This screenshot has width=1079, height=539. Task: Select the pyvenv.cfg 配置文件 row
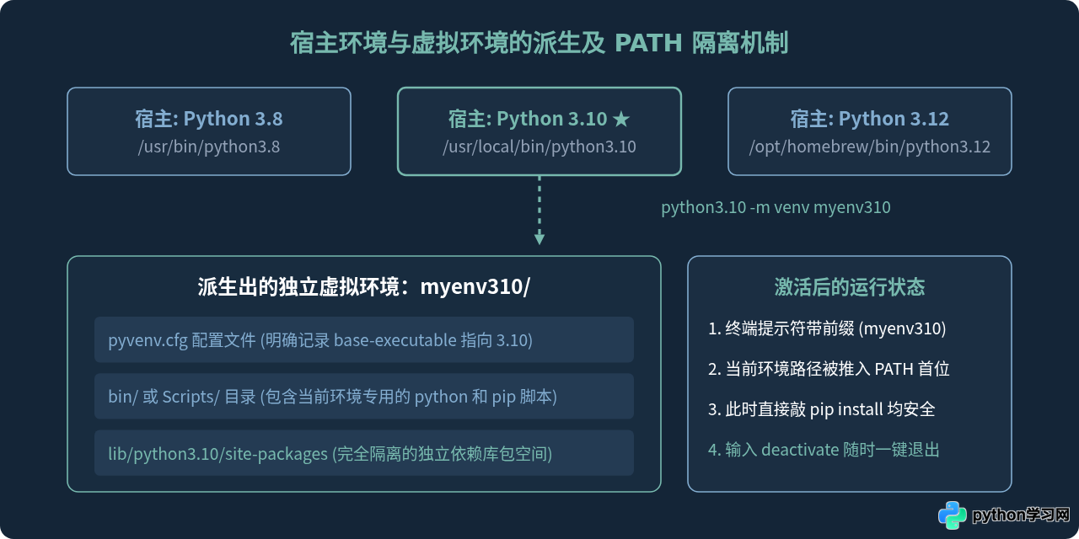tap(364, 339)
